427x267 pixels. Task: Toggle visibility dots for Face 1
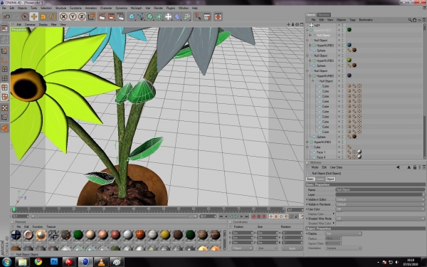pos(342,152)
